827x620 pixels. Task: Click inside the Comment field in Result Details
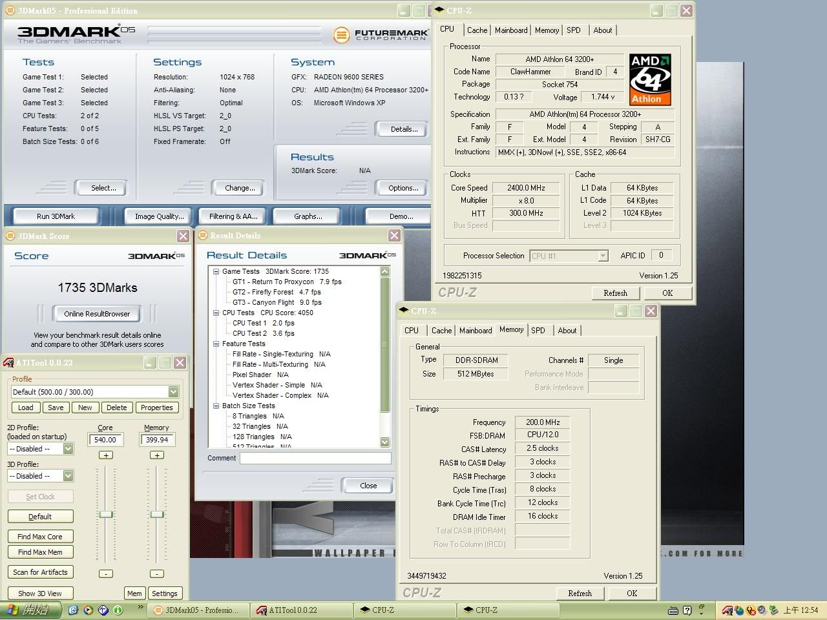(x=315, y=458)
